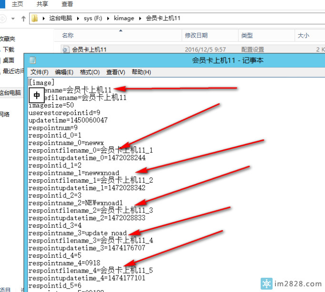Click the updatetime=1450060047 line

point(68,120)
